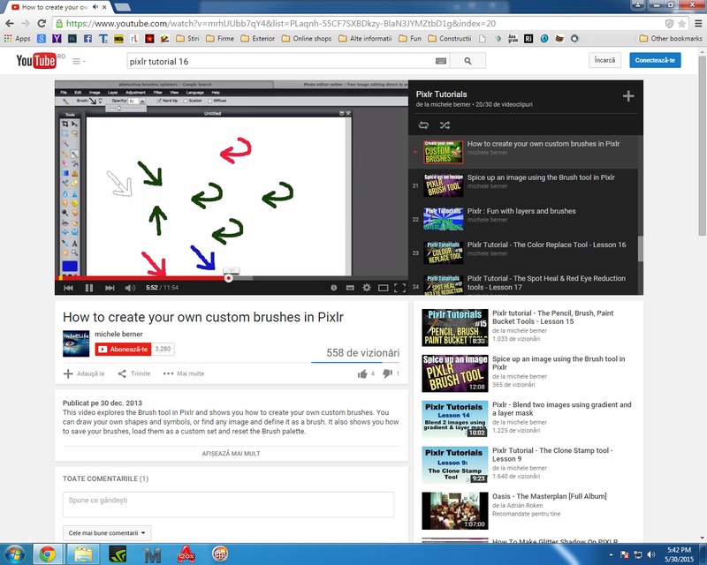Open the 'Cele mai bune comentarii' sort dropdown

click(107, 533)
